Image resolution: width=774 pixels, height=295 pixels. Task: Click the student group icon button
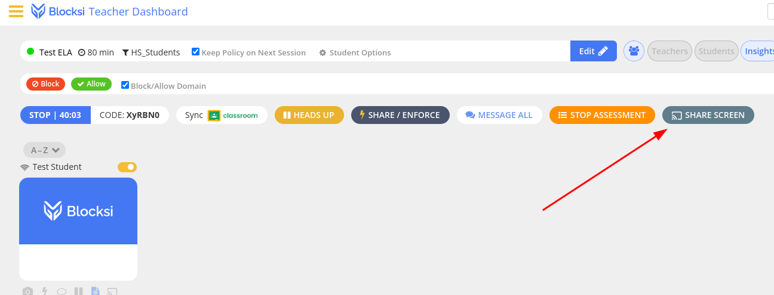[634, 51]
